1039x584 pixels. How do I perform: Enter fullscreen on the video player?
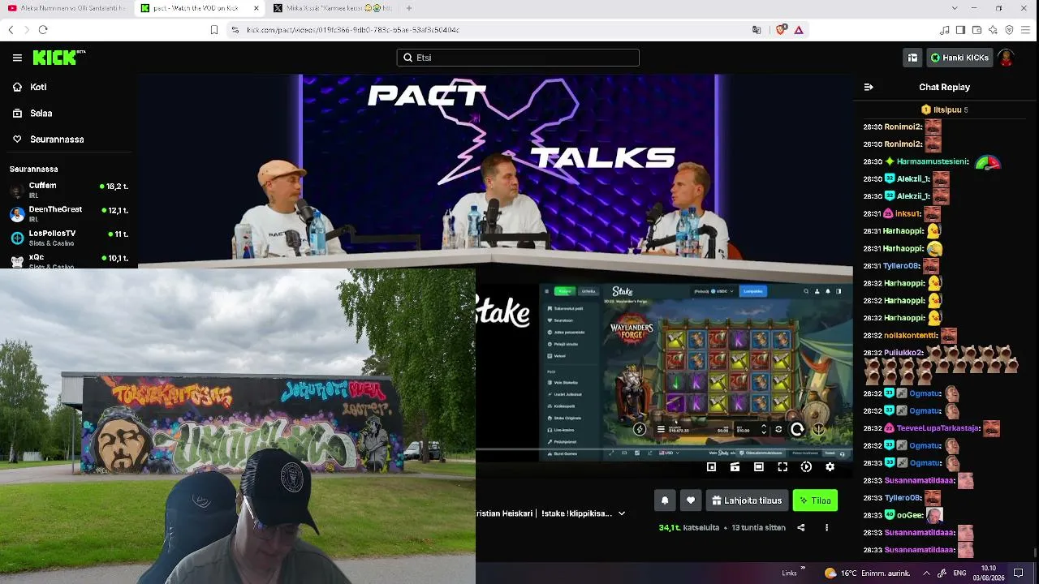pyautogui.click(x=782, y=466)
